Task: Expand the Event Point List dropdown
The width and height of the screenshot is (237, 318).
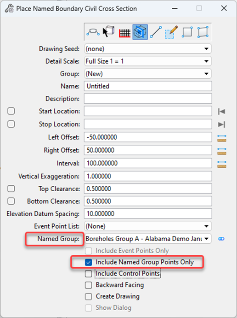Action: point(148,226)
